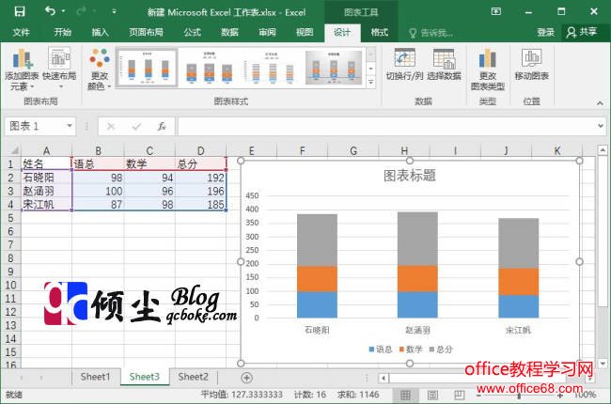This screenshot has height=404, width=611.
Task: Expand the chart styles gallery
Action: click(x=371, y=82)
